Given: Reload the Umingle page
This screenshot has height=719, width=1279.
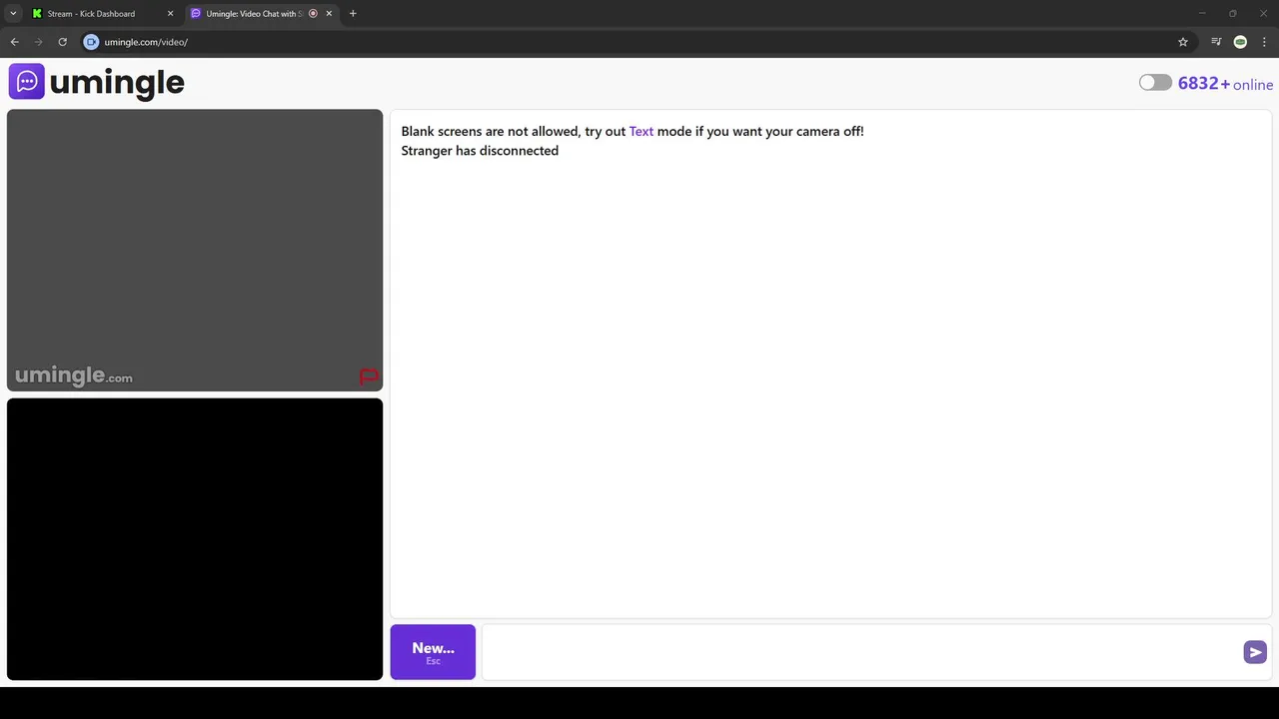Looking at the screenshot, I should (62, 42).
